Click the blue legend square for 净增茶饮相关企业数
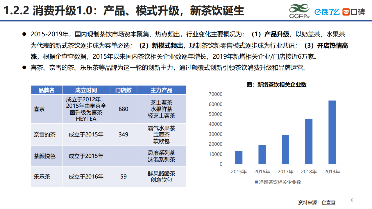The height and width of the screenshot is (209, 372). [x=256, y=182]
